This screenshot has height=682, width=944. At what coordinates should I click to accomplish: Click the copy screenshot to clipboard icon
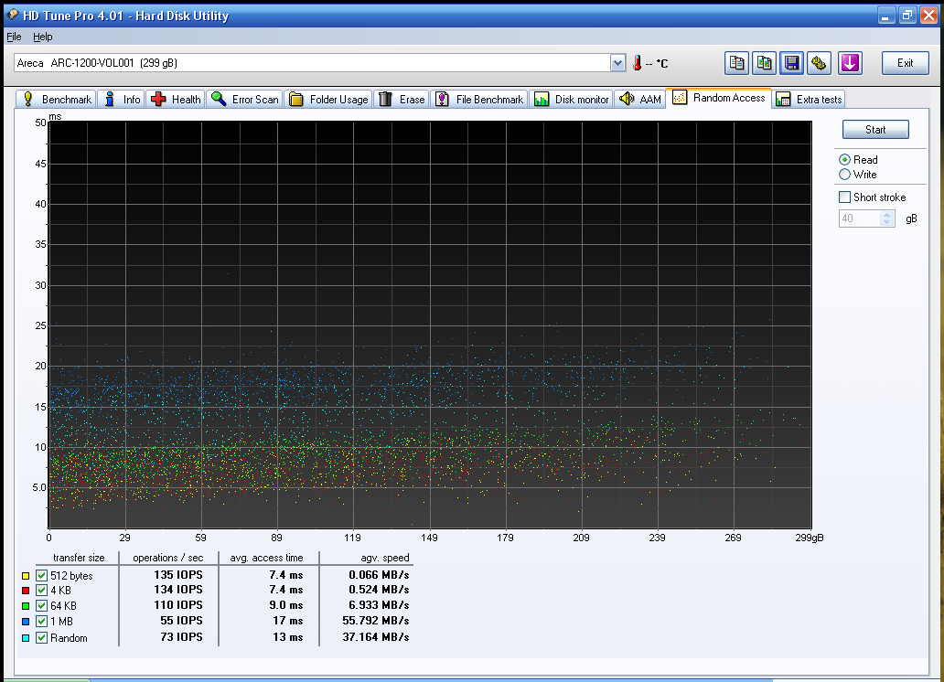tap(765, 63)
